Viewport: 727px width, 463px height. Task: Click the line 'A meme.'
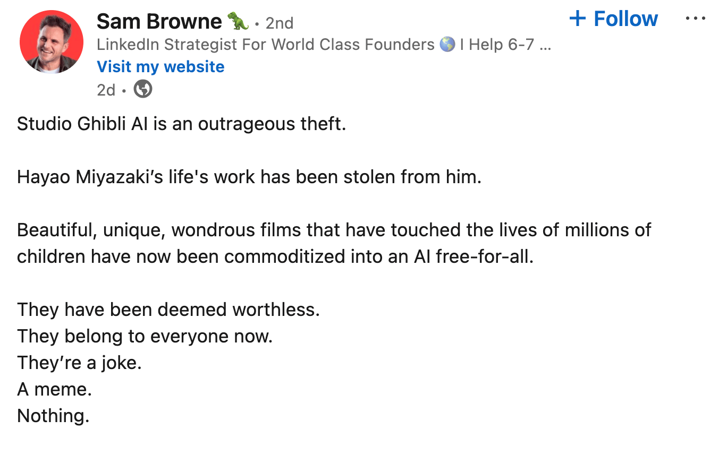click(55, 389)
